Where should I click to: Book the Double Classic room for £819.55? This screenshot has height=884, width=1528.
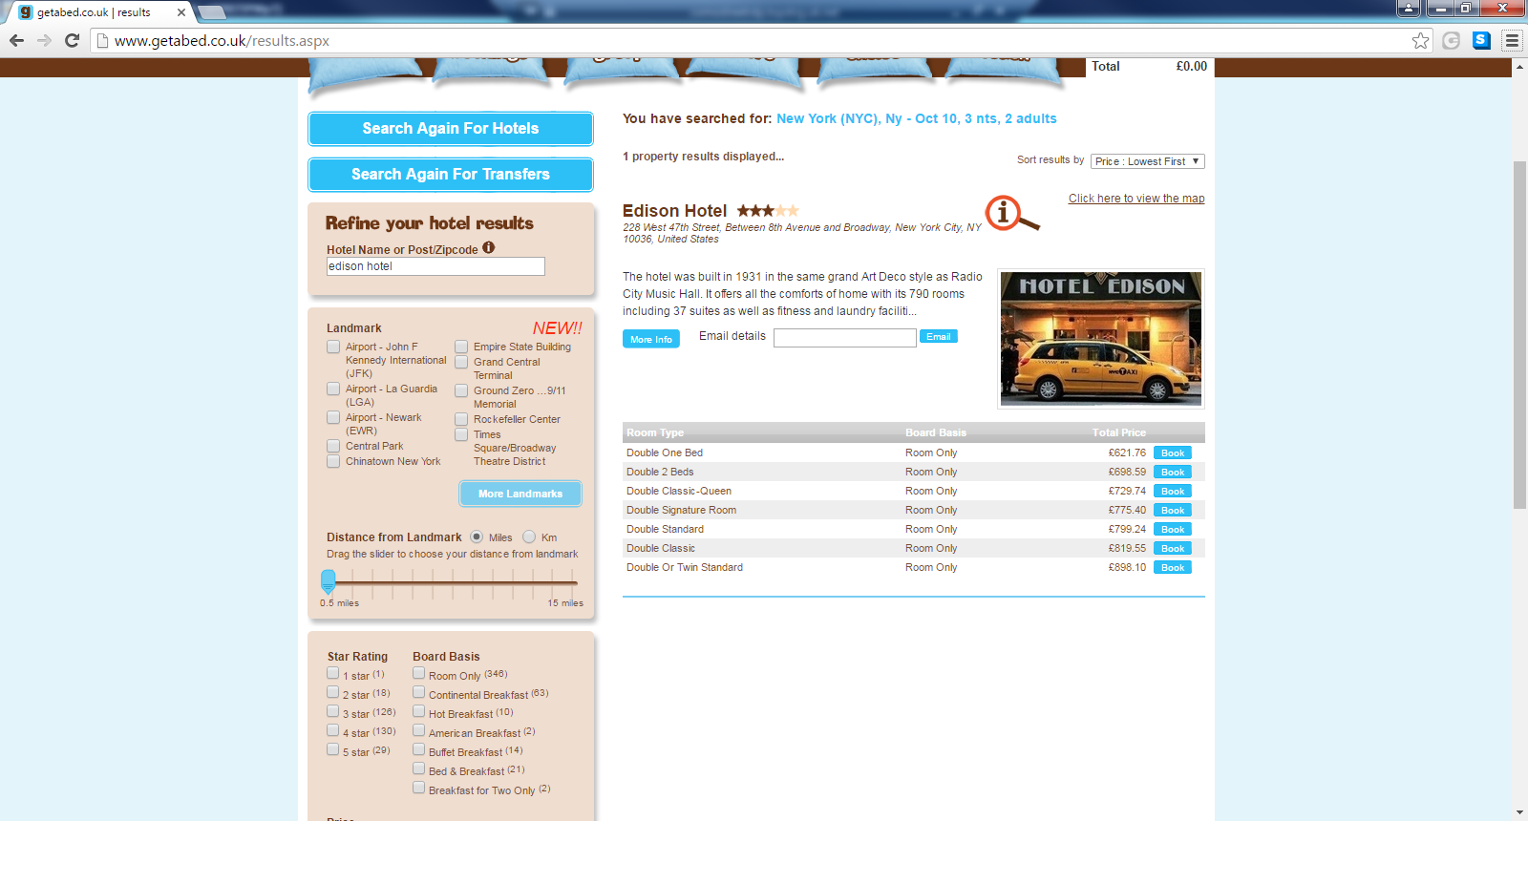click(1173, 549)
